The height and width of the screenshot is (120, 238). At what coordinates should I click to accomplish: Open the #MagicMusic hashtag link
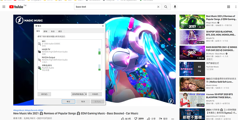[19, 110]
